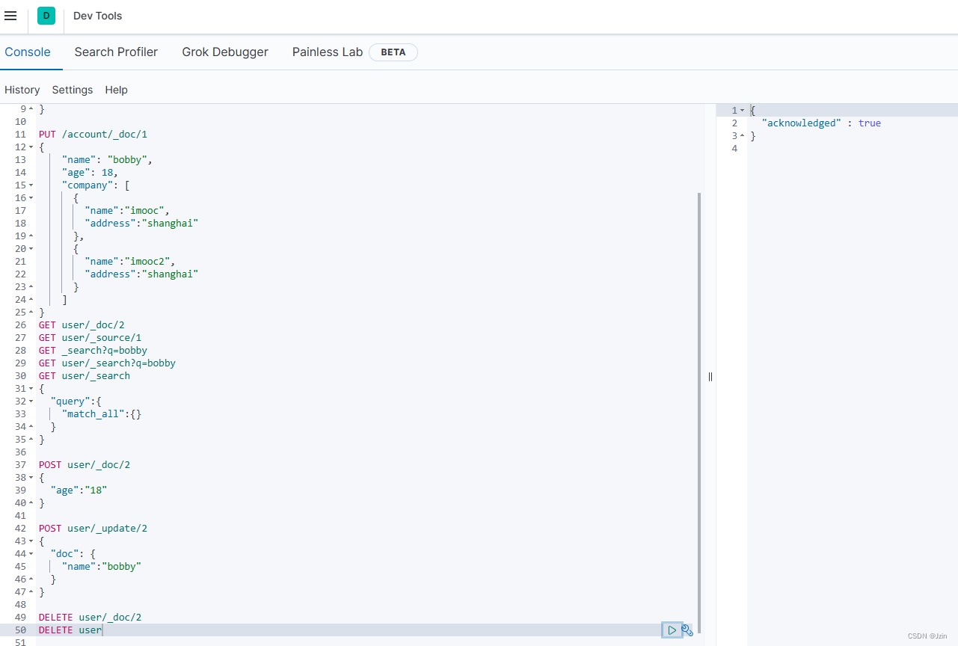The image size is (958, 646).
Task: Click the panel resize divider handle
Action: [x=710, y=376]
